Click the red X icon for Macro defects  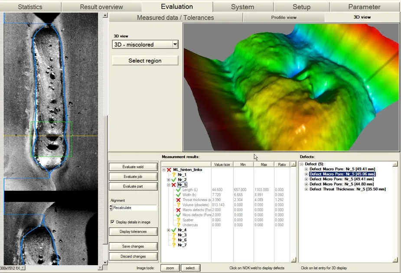pos(178,210)
